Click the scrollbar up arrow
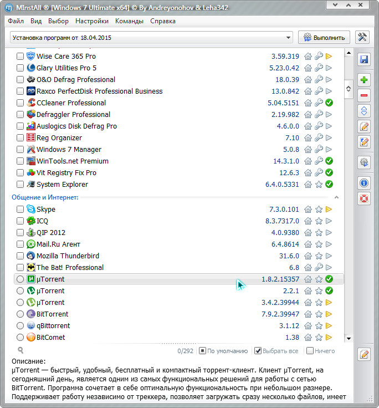Image resolution: width=379 pixels, height=408 pixels. point(349,53)
